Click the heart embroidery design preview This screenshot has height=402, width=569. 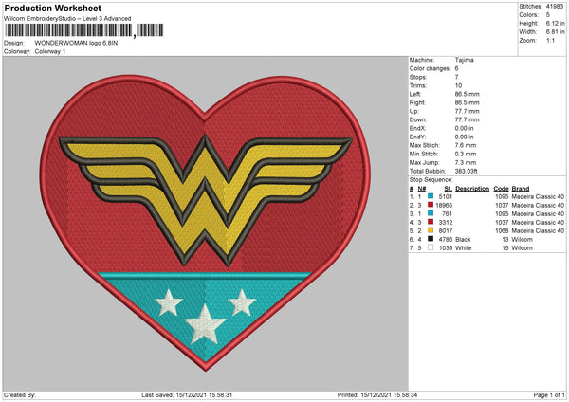[x=206, y=223]
